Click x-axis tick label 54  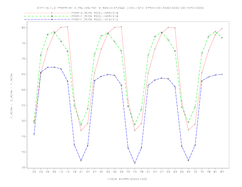click(155, 172)
